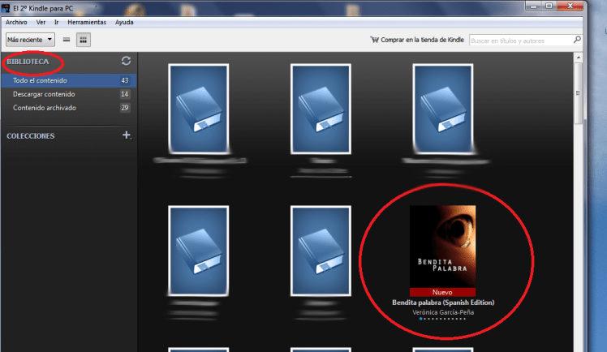Open the 'Más reciente' sort dropdown
Viewport: 607px width, 352px height.
pyautogui.click(x=30, y=39)
